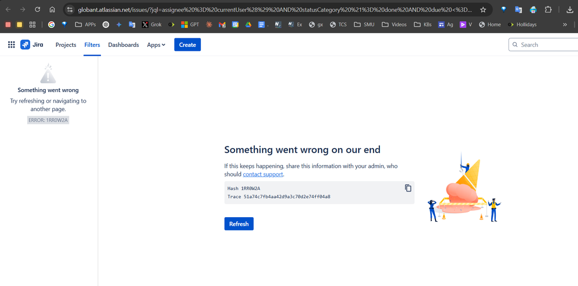The width and height of the screenshot is (578, 286).
Task: Open the Extensions puzzle icon
Action: point(548,10)
